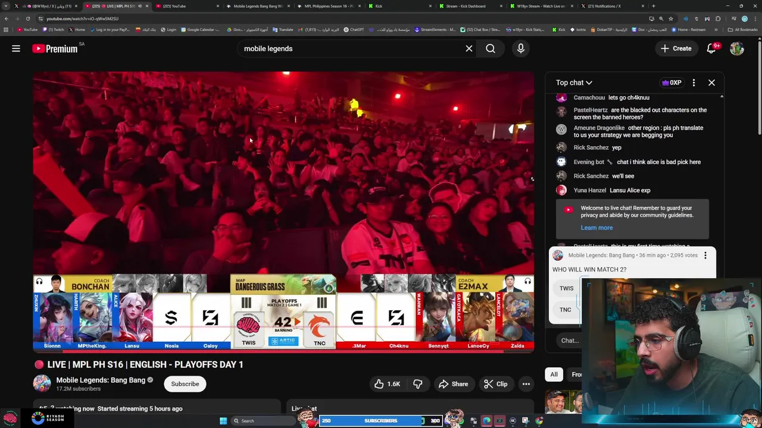The height and width of the screenshot is (428, 762).
Task: Click the 1.6K like count
Action: click(x=394, y=384)
